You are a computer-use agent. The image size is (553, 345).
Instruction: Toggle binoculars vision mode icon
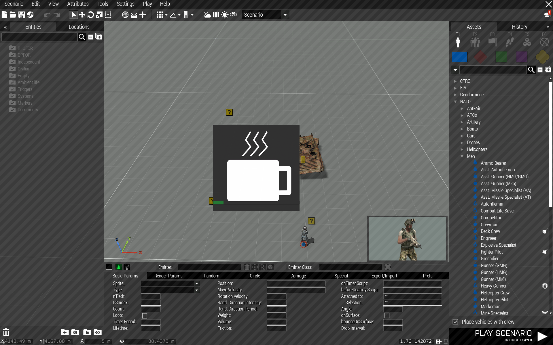(x=233, y=14)
